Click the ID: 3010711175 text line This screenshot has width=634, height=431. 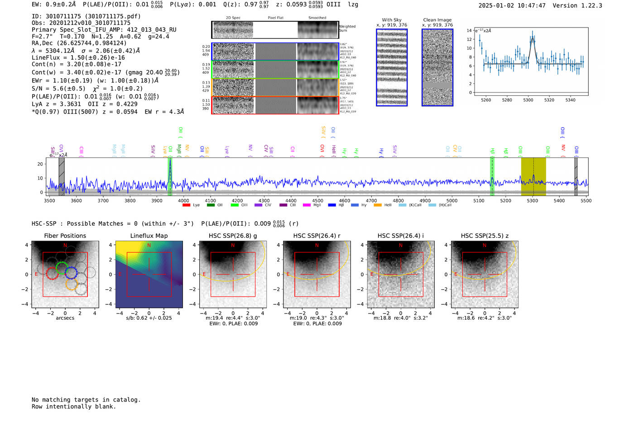86,16
